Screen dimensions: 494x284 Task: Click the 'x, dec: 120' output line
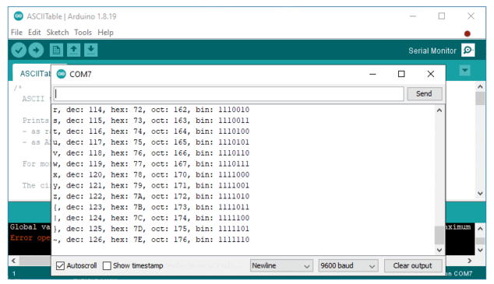(x=151, y=174)
